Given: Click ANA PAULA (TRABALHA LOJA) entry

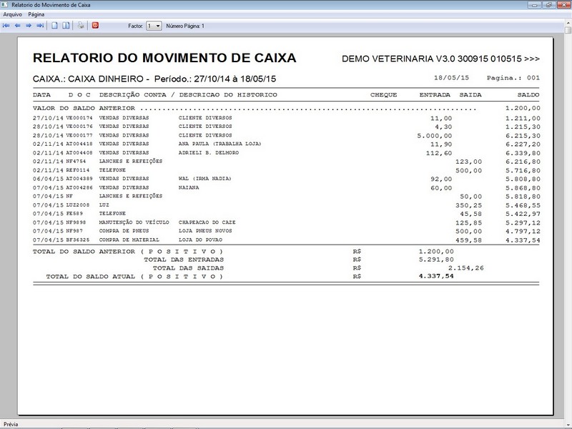Looking at the screenshot, I should pos(220,144).
